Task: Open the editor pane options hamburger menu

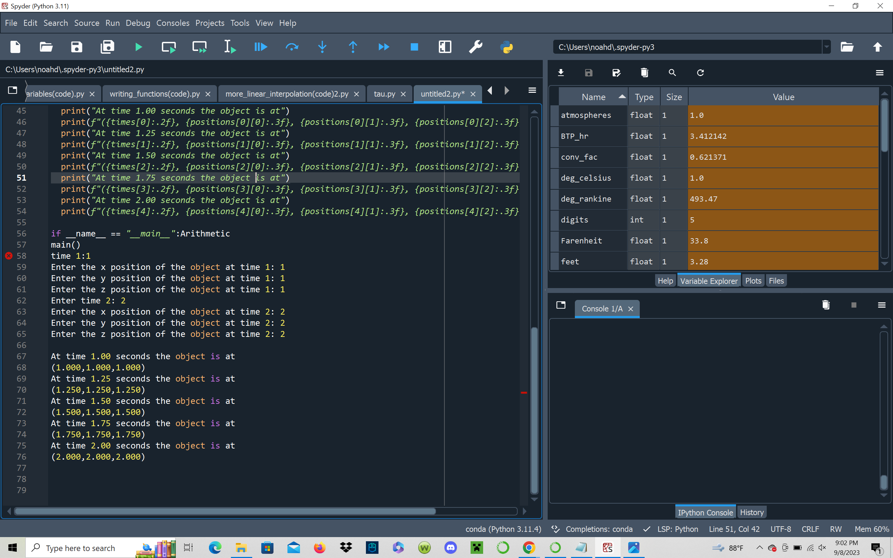Action: point(532,90)
